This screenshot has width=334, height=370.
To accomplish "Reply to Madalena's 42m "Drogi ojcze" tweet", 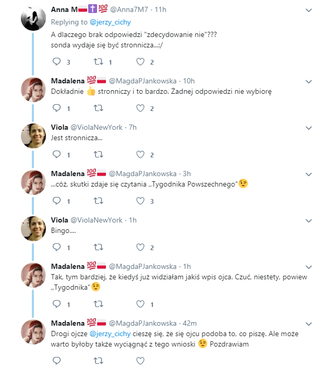I will tap(57, 360).
